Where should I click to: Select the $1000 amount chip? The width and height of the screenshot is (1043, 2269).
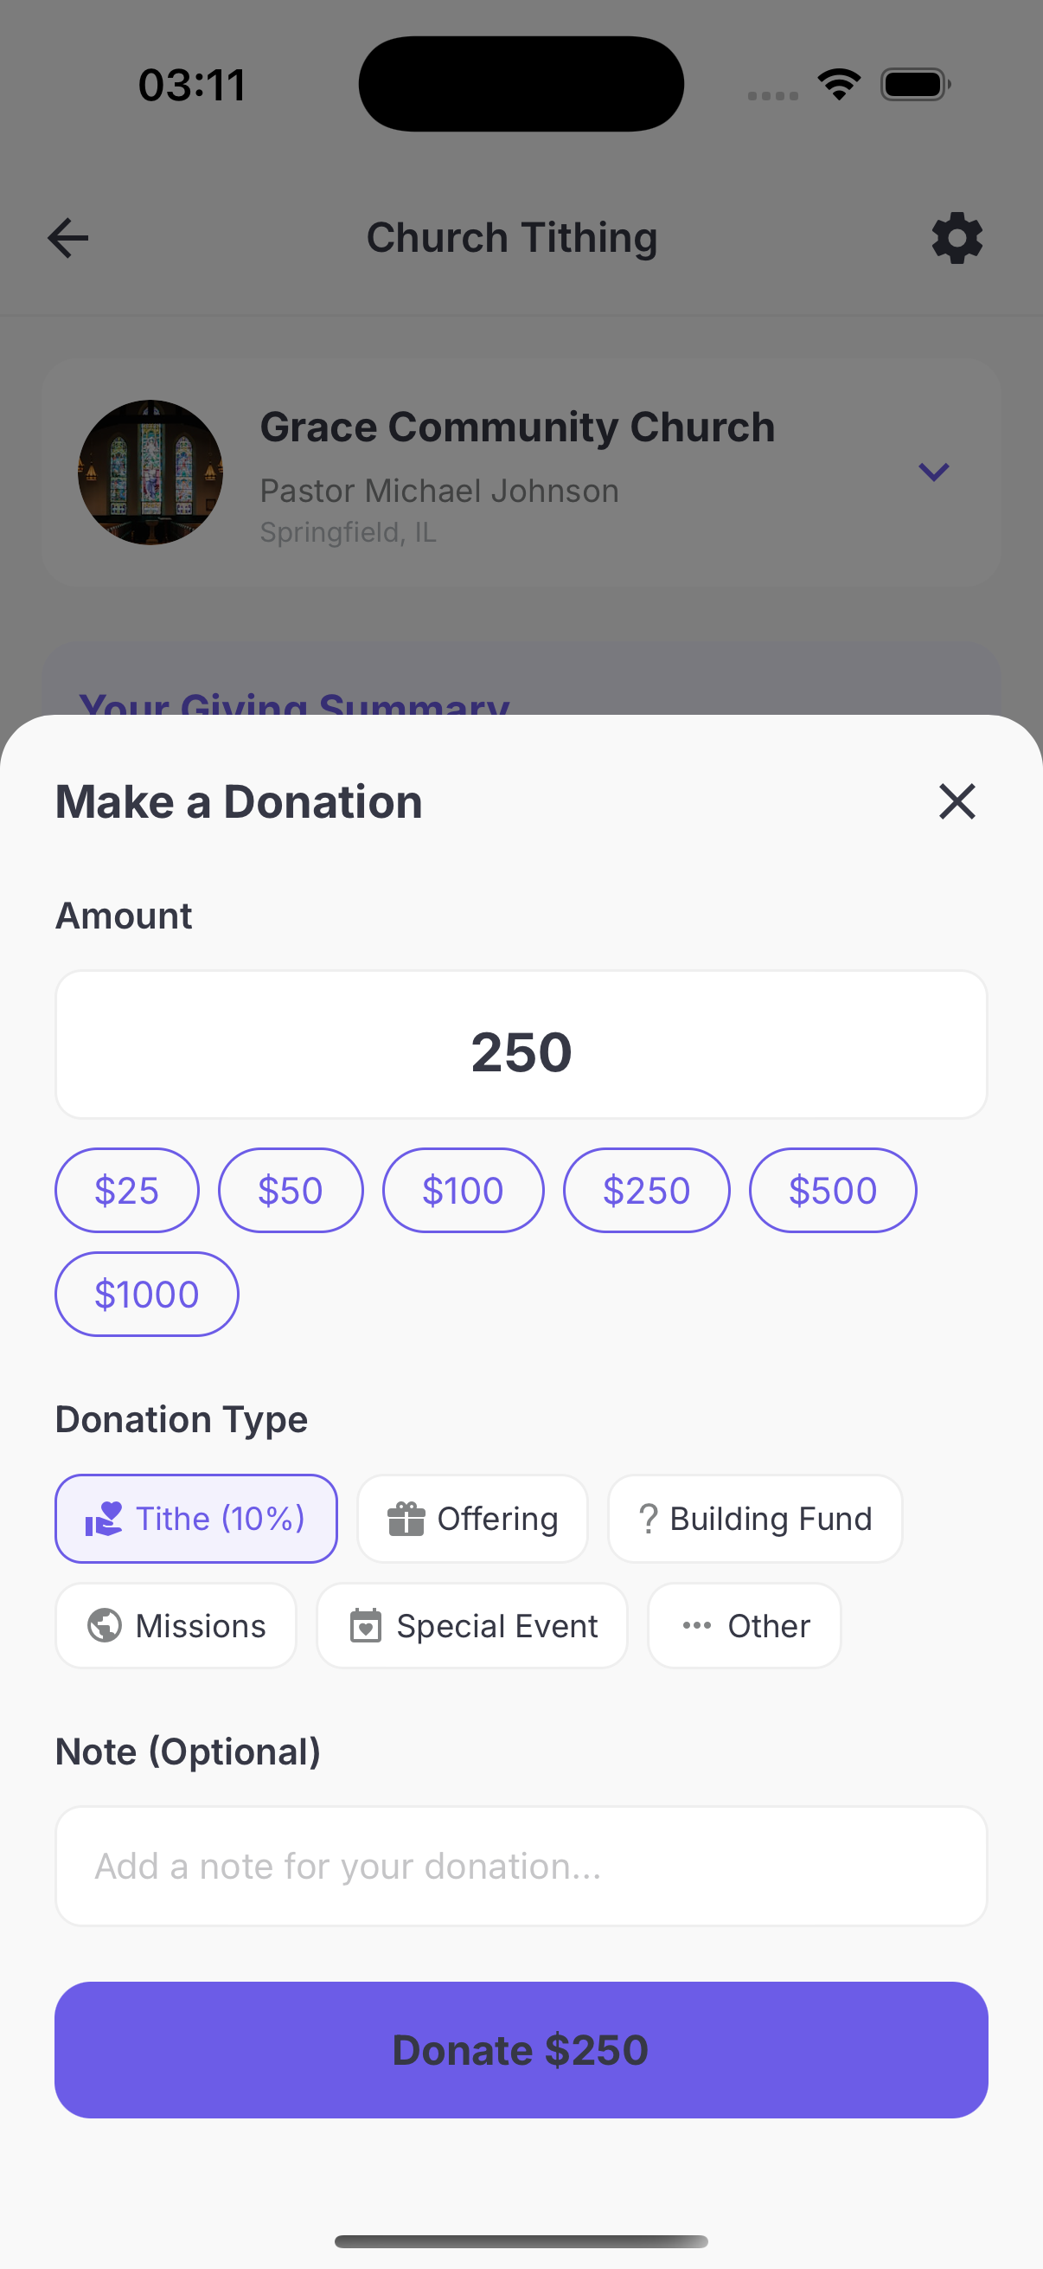[146, 1294]
